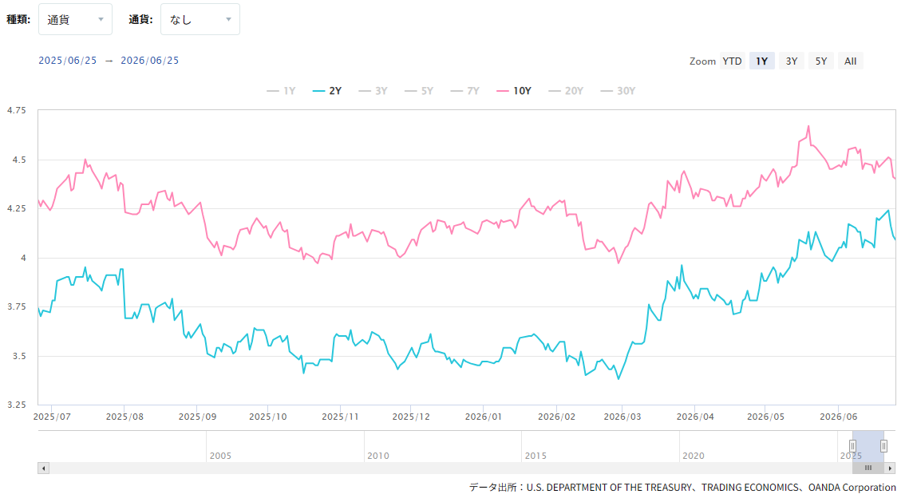Click the end date 2026/06/25
The width and height of the screenshot is (905, 494).
(149, 61)
